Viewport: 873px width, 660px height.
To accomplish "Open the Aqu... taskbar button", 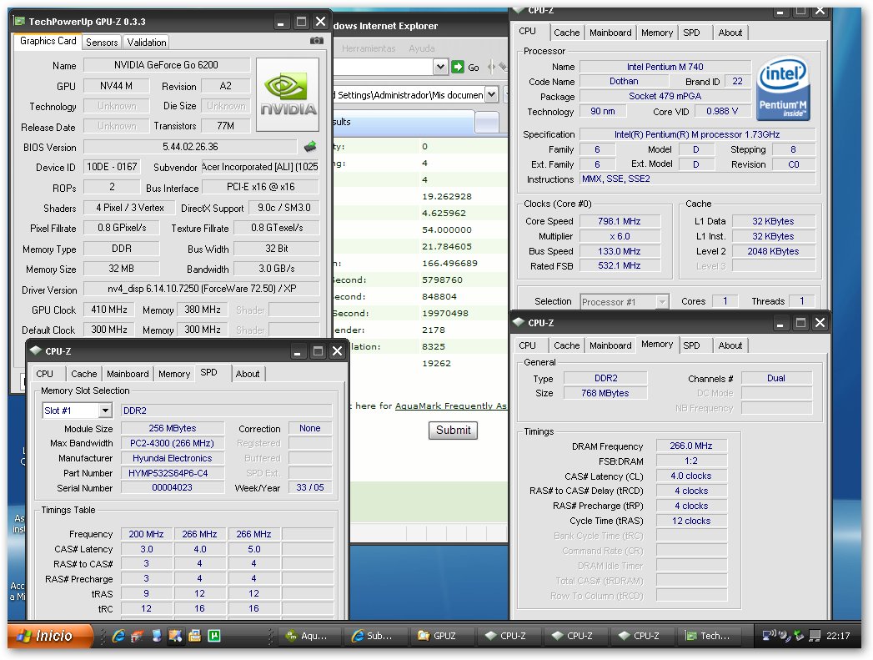I will [308, 636].
